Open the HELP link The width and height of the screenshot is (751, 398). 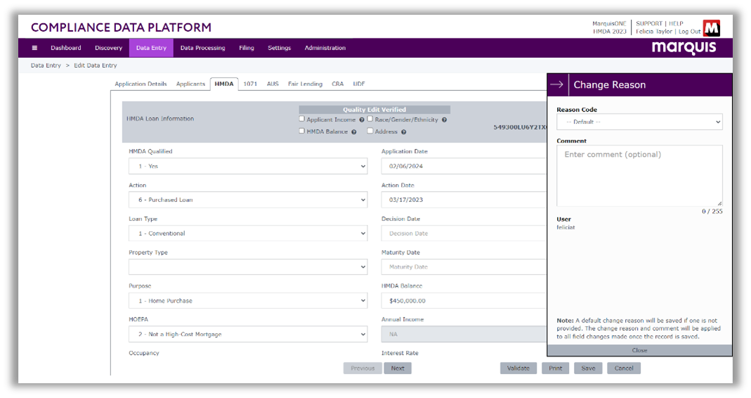[676, 23]
